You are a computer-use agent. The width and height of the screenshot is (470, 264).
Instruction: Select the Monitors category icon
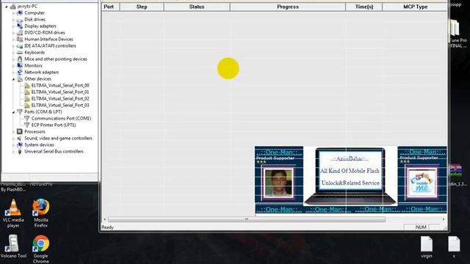[x=20, y=65]
